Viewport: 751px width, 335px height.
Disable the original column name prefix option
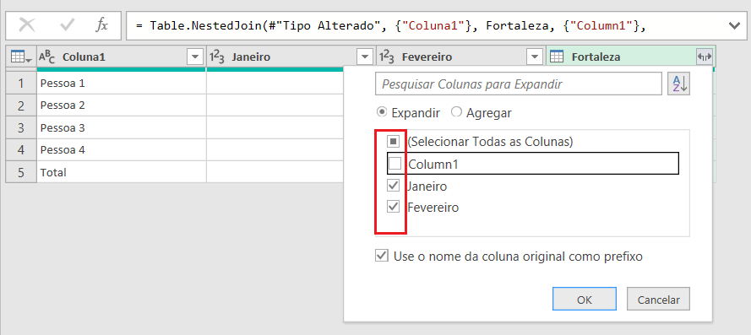pyautogui.click(x=381, y=256)
